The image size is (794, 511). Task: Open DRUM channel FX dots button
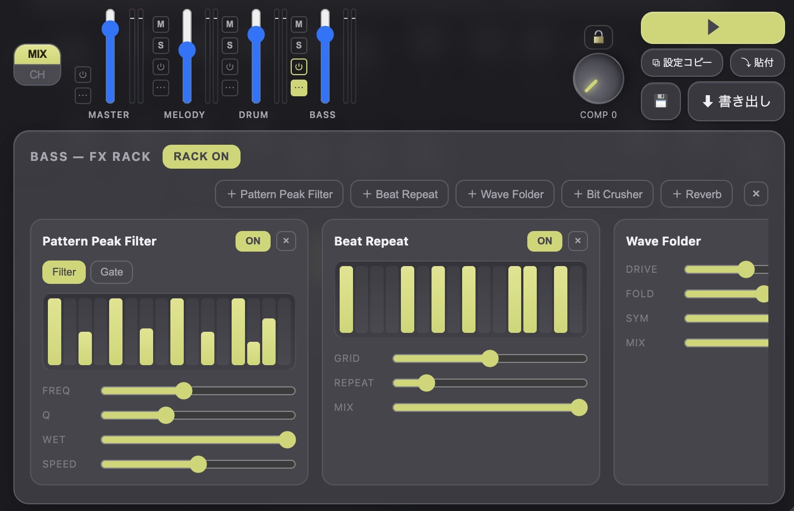pyautogui.click(x=230, y=88)
